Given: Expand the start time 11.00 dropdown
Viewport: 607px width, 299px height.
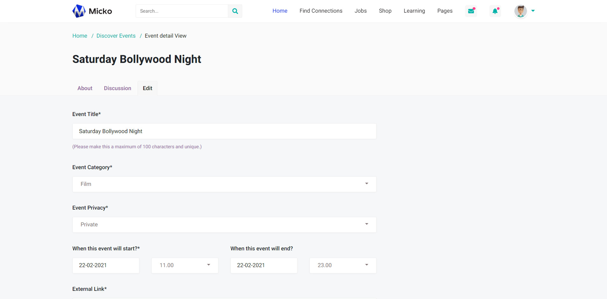Looking at the screenshot, I should (185, 265).
